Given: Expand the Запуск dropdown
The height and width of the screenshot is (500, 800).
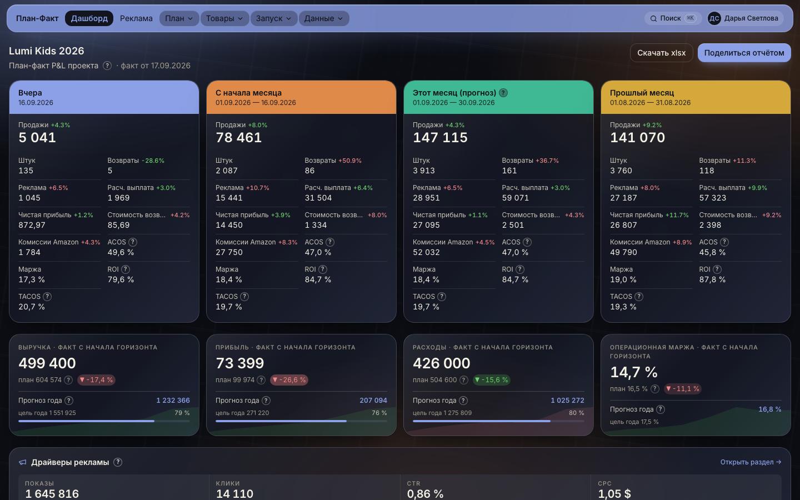Looking at the screenshot, I should (274, 18).
